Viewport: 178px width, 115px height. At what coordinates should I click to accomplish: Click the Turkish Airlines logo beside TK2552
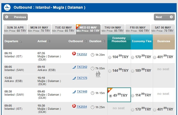click(74, 54)
